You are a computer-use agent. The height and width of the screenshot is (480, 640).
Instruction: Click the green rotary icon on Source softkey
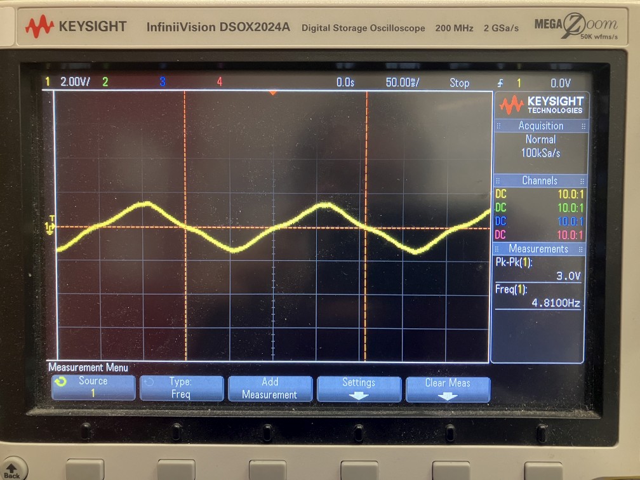point(60,382)
